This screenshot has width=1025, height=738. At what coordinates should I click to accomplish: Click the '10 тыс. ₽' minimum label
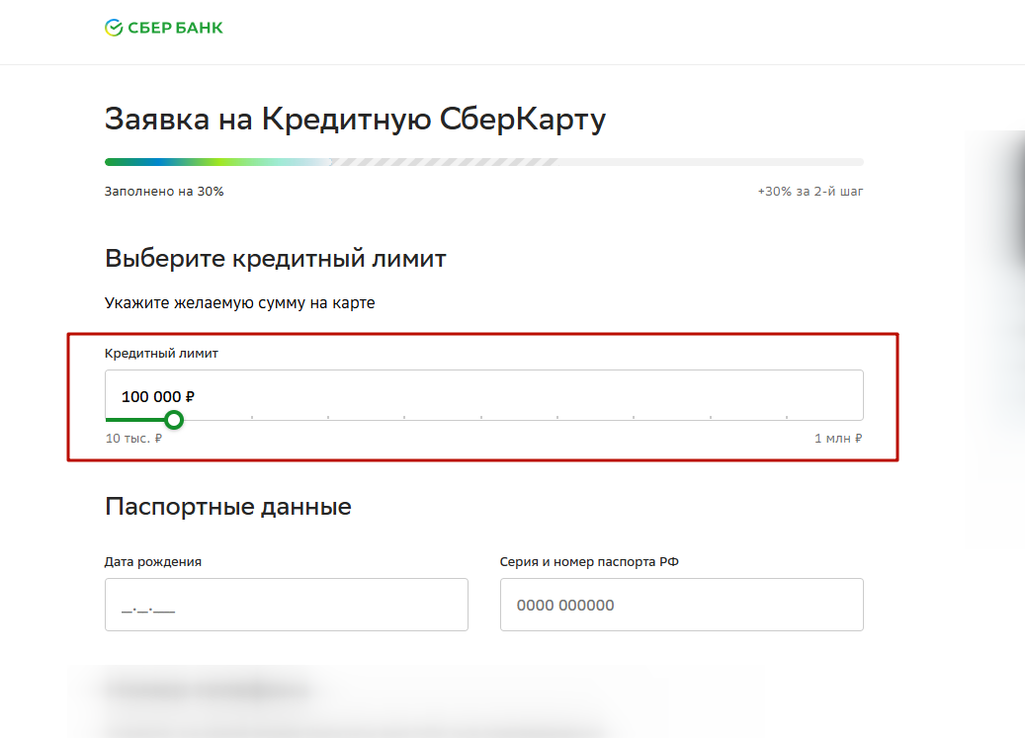click(134, 439)
